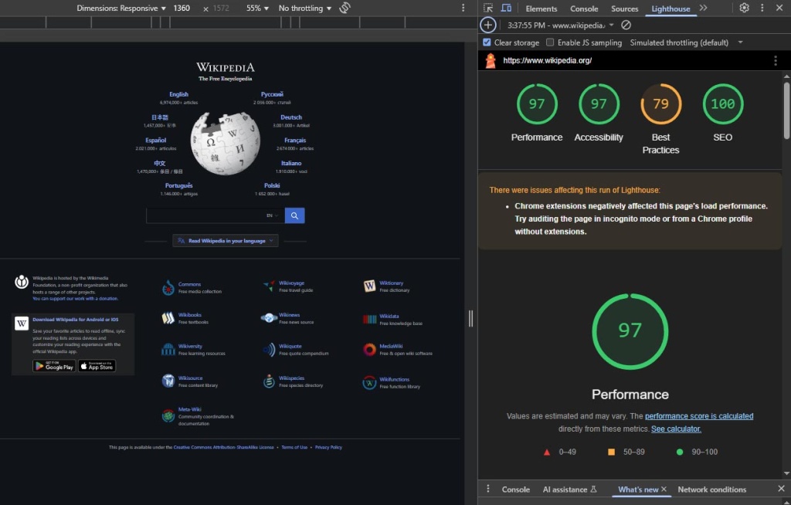
Task: Open the 55% zoom dropdown
Action: pyautogui.click(x=257, y=8)
